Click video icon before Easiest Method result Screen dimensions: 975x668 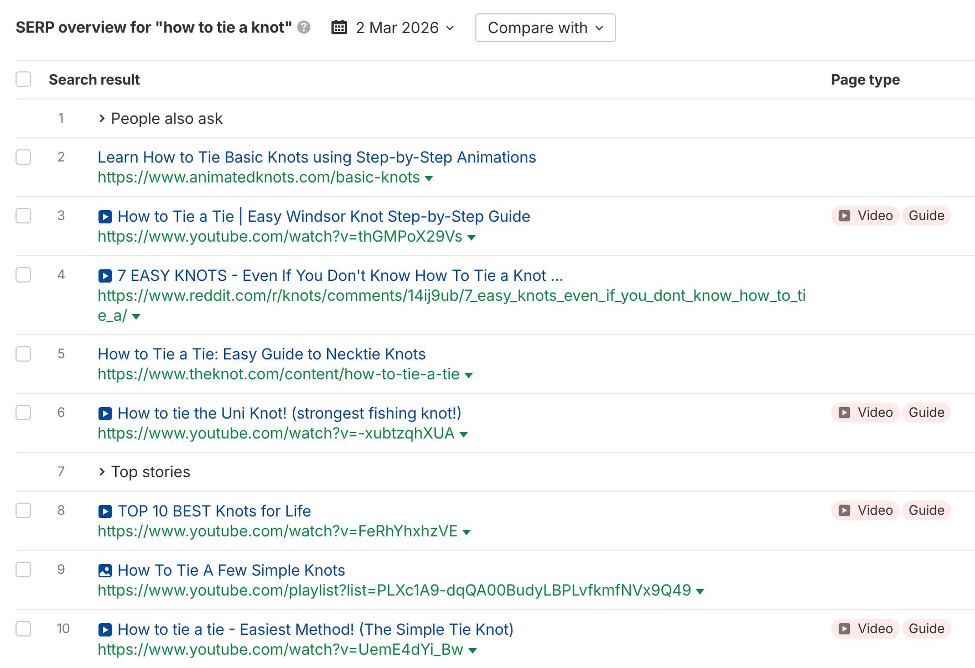tap(105, 630)
